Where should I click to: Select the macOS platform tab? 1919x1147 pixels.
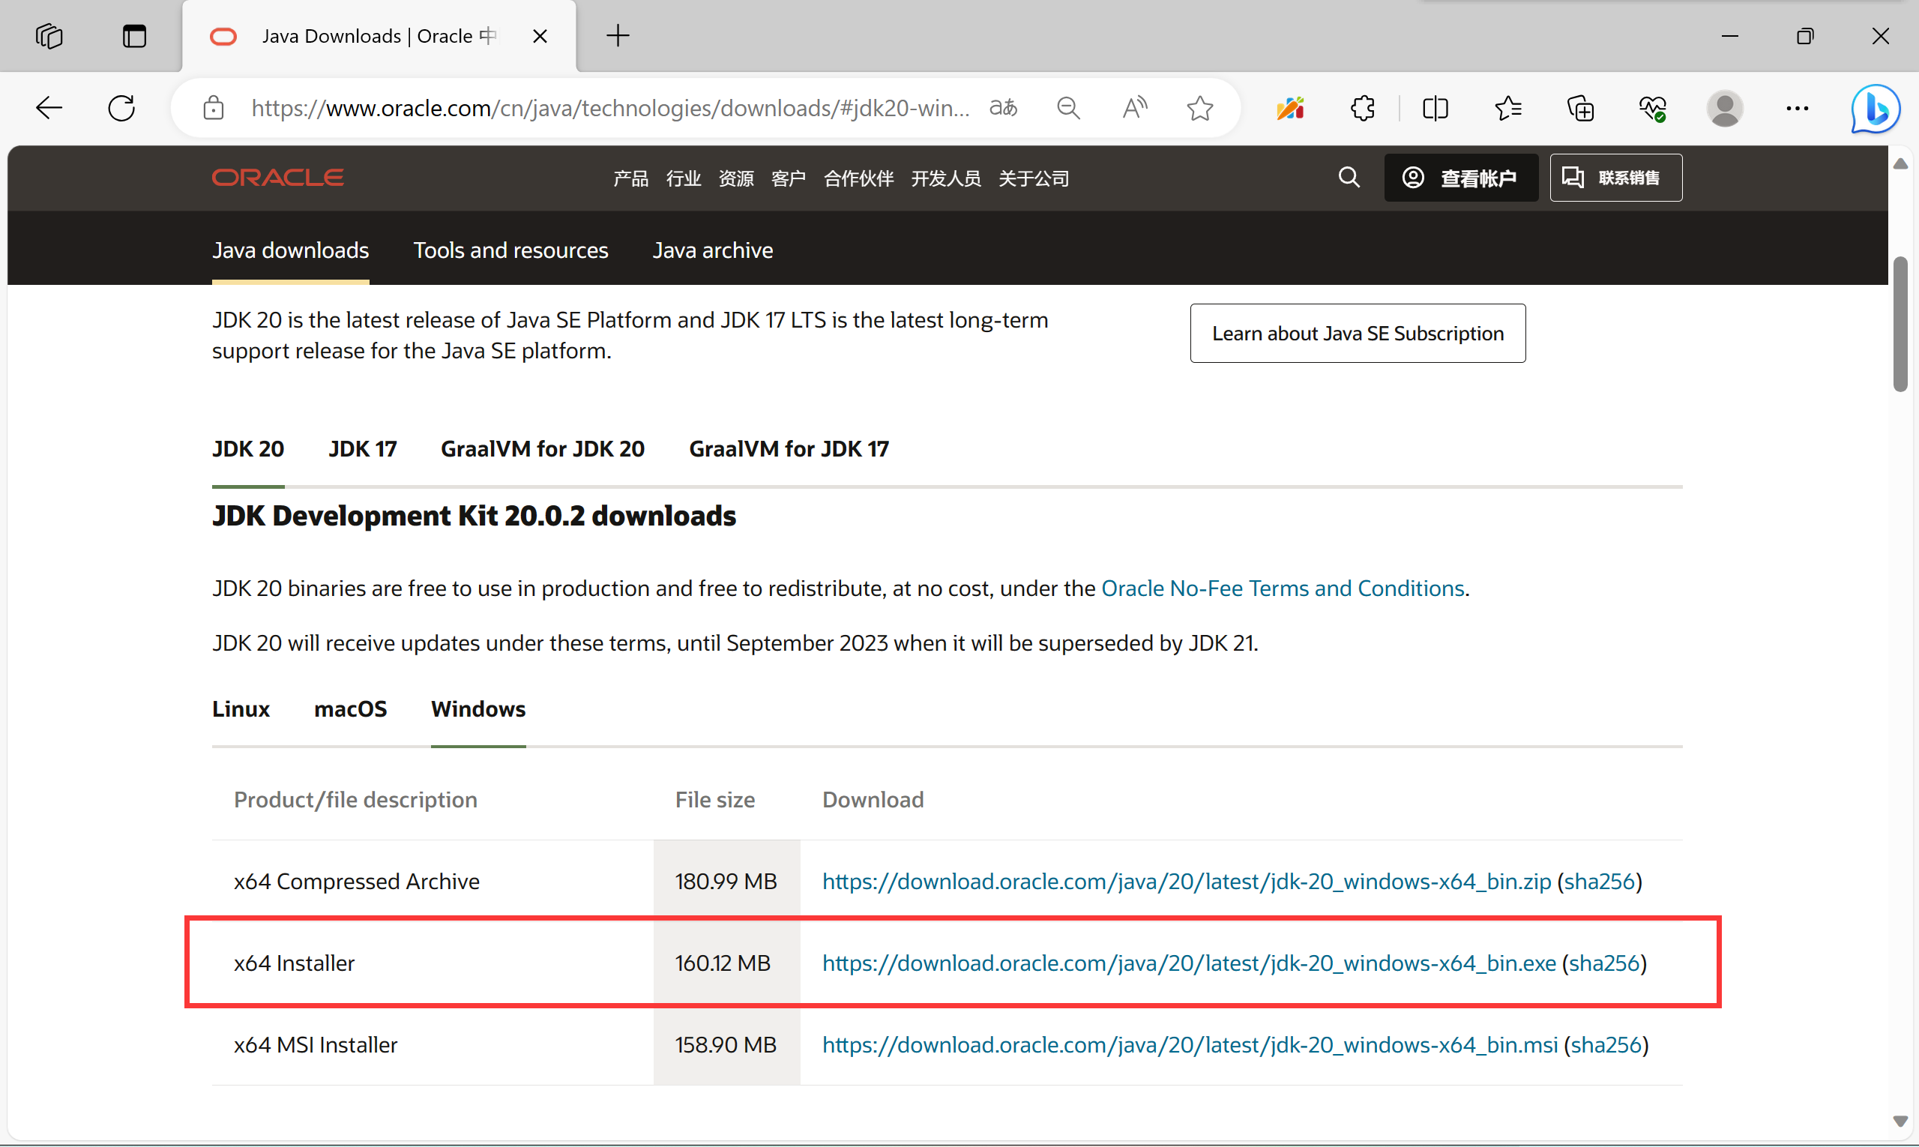[350, 708]
